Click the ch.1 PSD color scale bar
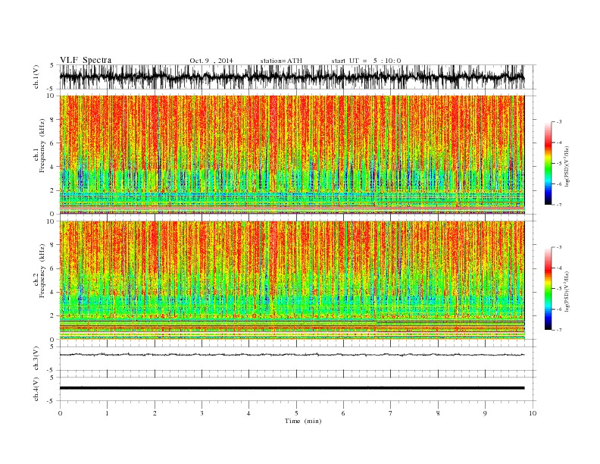 (x=548, y=163)
